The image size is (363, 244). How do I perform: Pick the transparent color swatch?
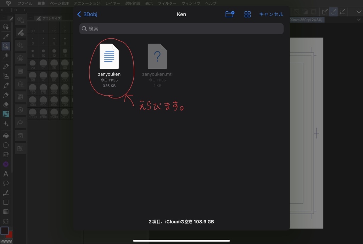coord(7,241)
